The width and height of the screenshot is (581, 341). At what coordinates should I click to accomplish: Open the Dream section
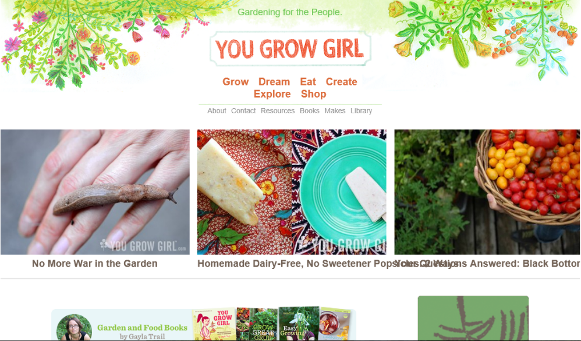274,82
